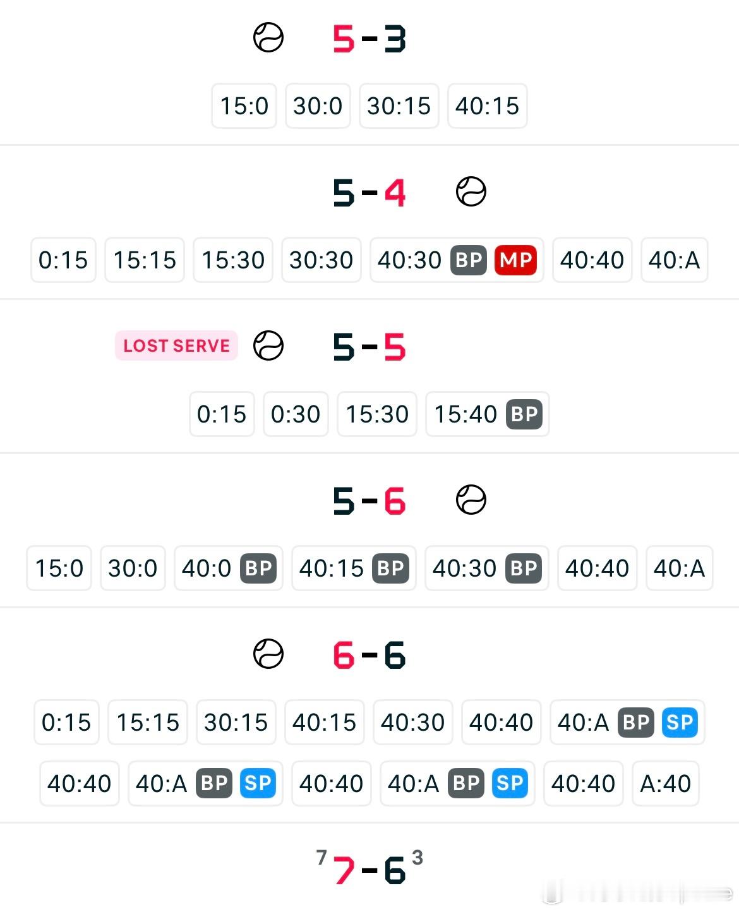Click the 30:15 chip in the 6-6 game
Viewport: 739px width, 912px height.
click(x=236, y=723)
